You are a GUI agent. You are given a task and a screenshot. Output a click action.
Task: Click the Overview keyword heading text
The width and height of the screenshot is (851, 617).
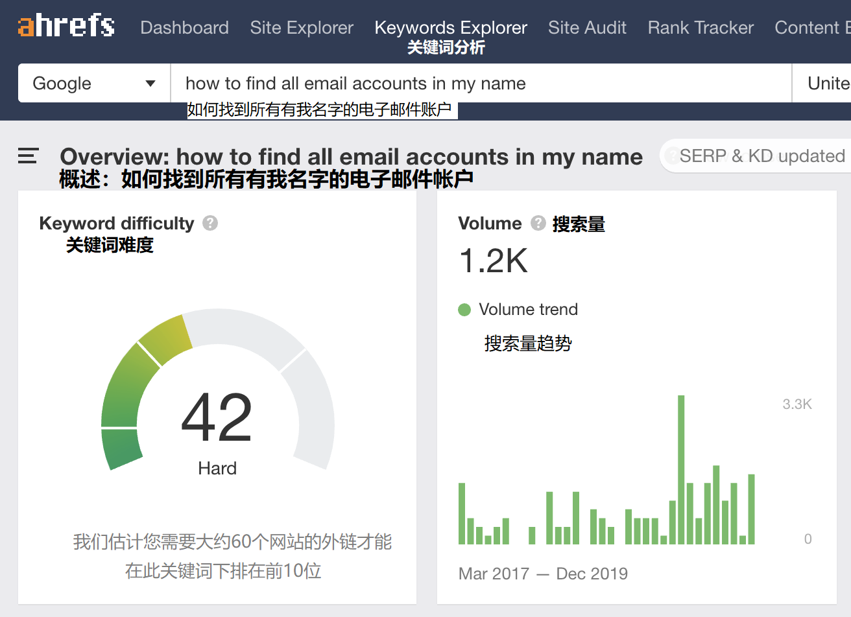pos(351,157)
